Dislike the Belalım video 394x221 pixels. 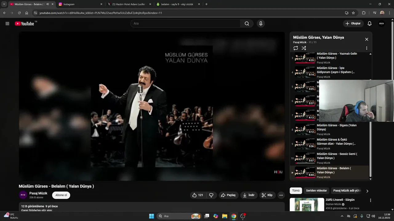(x=211, y=195)
